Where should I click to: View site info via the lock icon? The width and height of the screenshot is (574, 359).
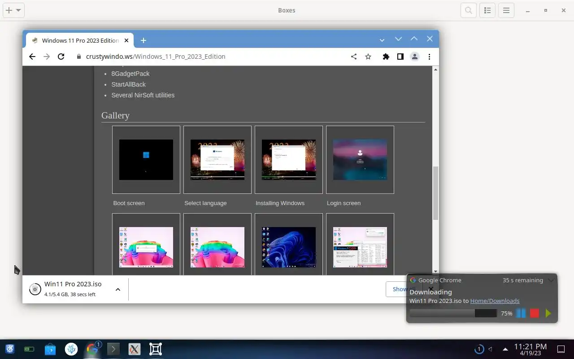tap(79, 57)
